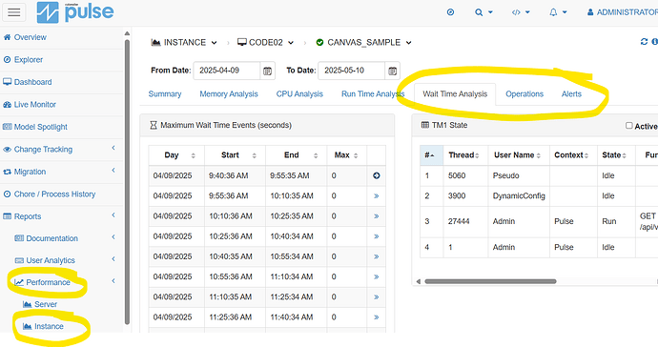Click the refresh icon
Image resolution: width=658 pixels, height=347 pixels.
(644, 42)
